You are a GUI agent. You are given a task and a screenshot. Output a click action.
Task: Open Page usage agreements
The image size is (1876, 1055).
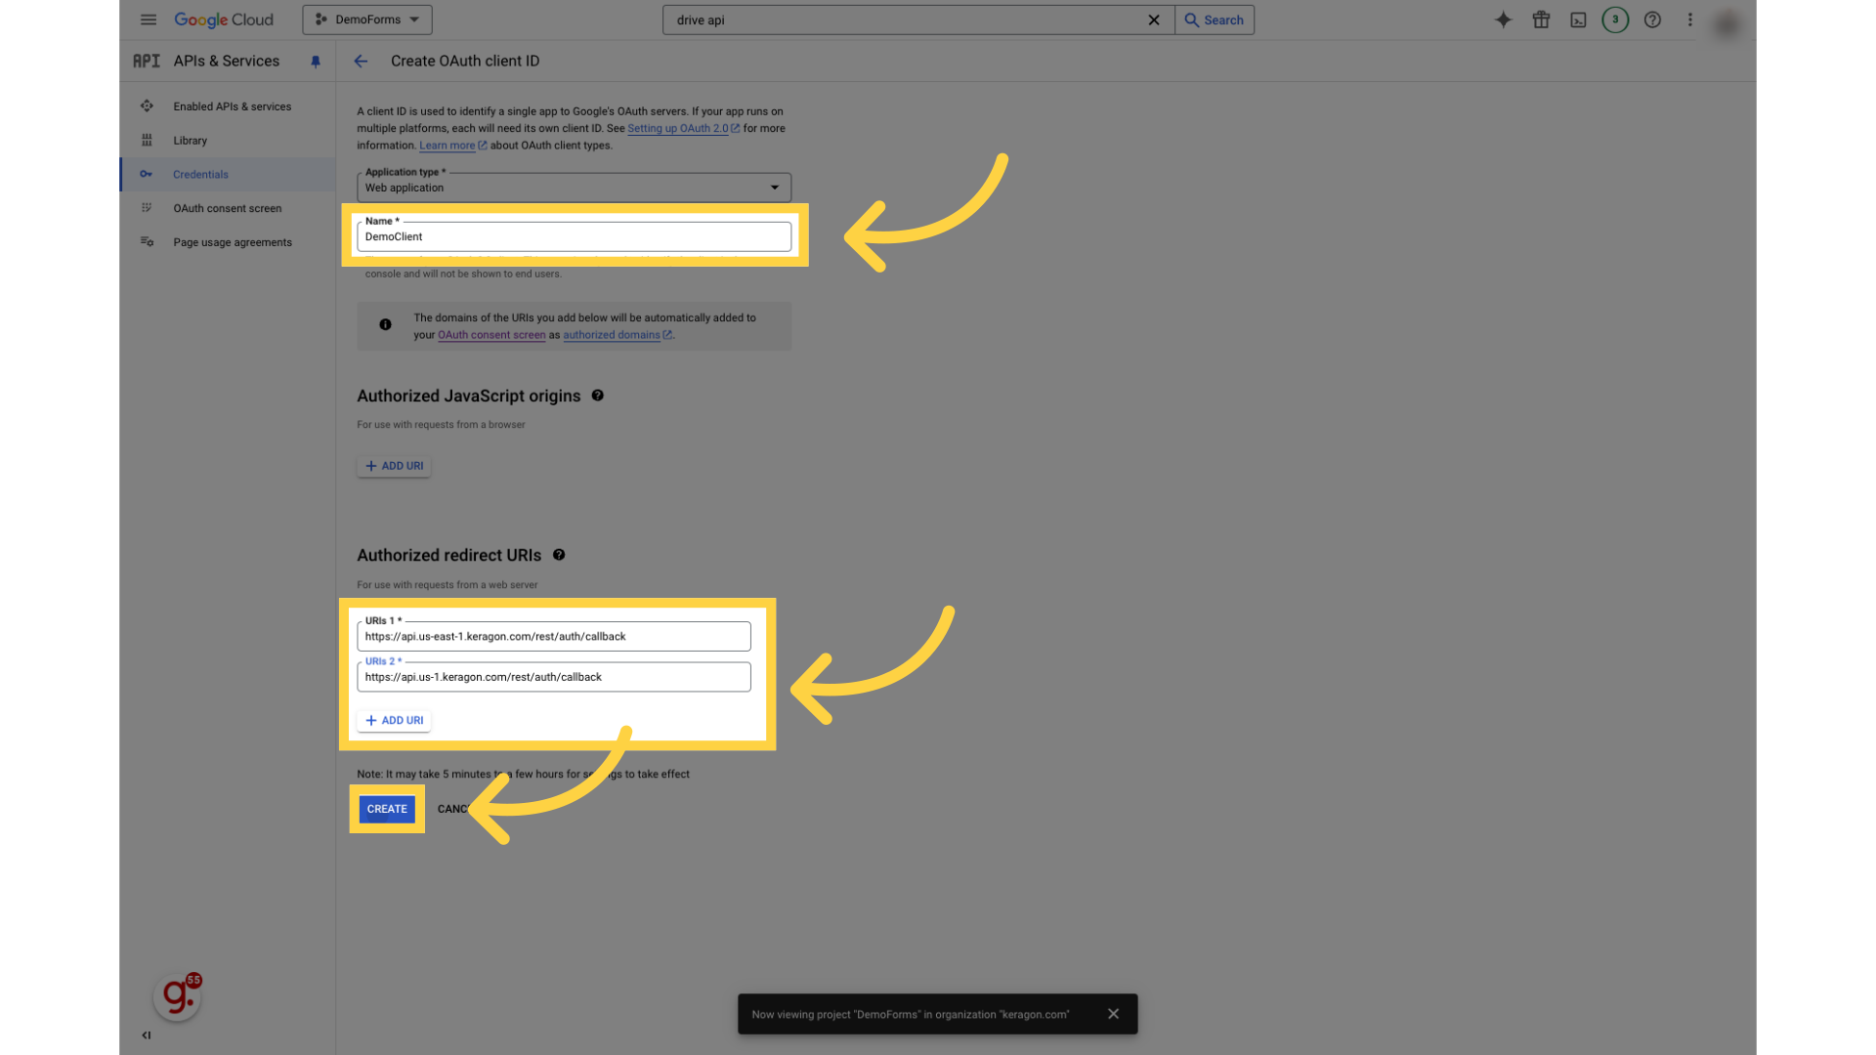[233, 242]
